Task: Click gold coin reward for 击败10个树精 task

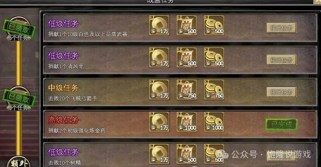Action: [x=160, y=154]
